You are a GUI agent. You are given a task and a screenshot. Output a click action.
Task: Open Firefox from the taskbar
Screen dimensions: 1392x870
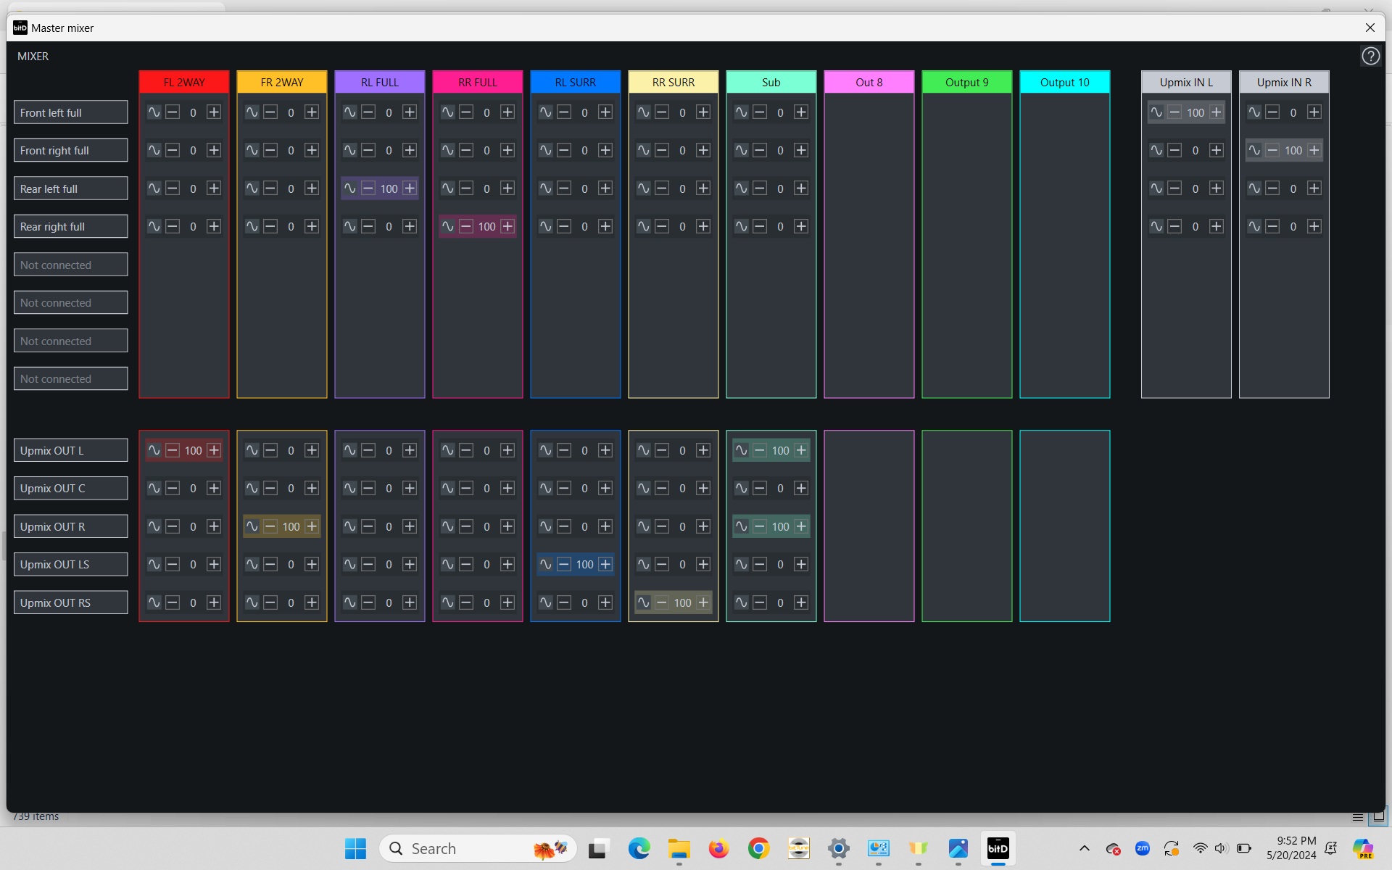(718, 848)
